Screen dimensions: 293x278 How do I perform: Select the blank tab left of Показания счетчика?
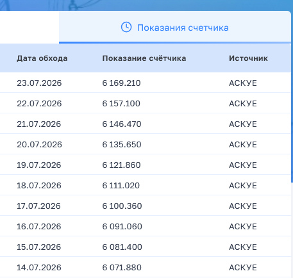click(29, 27)
